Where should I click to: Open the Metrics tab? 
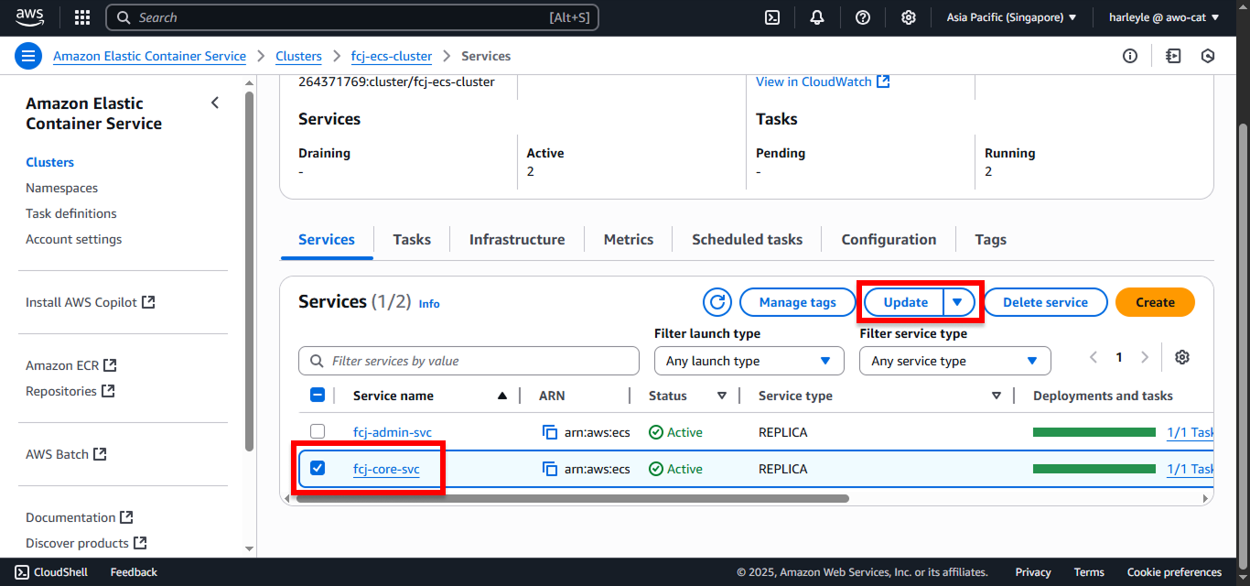629,239
